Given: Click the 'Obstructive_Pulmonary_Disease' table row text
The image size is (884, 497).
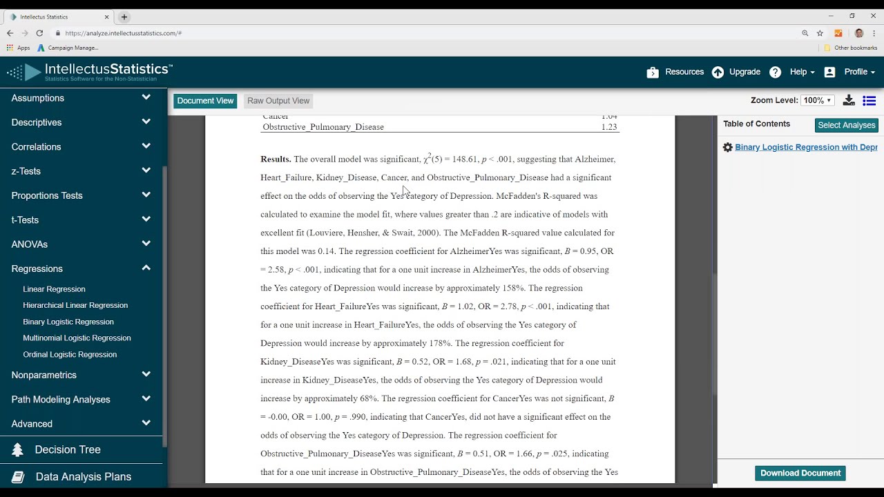Looking at the screenshot, I should pyautogui.click(x=323, y=127).
